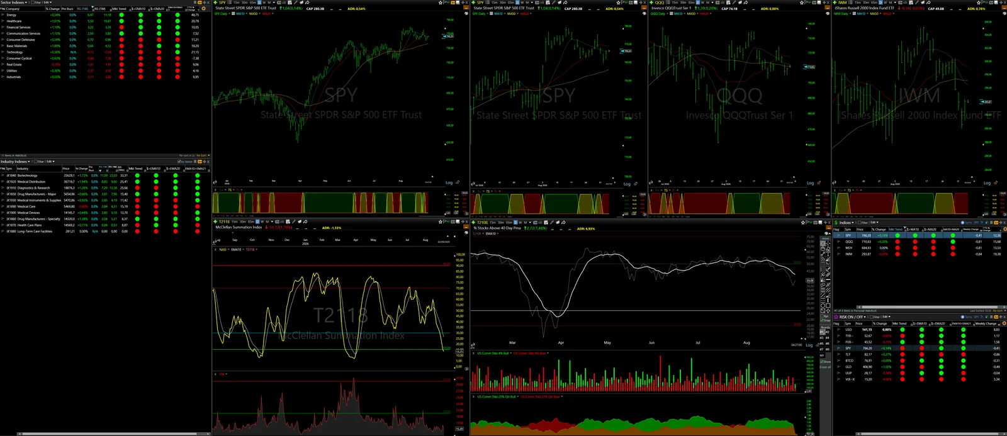
Task: Toggle Log scale on the first SPY chart
Action: click(x=449, y=182)
